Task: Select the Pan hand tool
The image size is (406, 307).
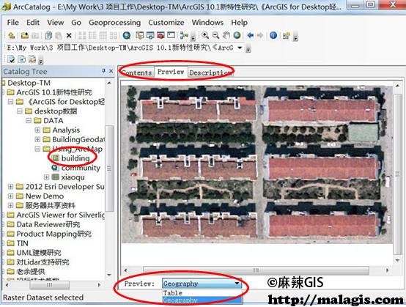Action: [226, 35]
